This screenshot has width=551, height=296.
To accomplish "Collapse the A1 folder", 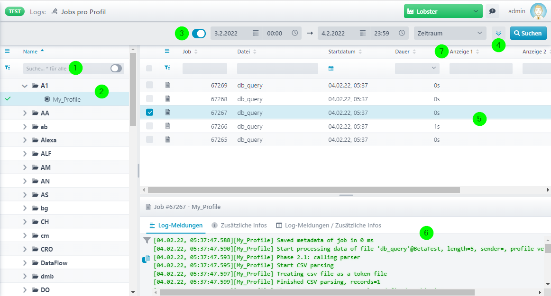I will click(25, 86).
